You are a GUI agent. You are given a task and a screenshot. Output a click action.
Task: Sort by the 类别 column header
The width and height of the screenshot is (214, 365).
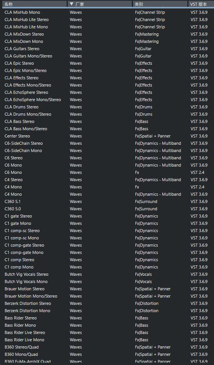(x=160, y=4)
